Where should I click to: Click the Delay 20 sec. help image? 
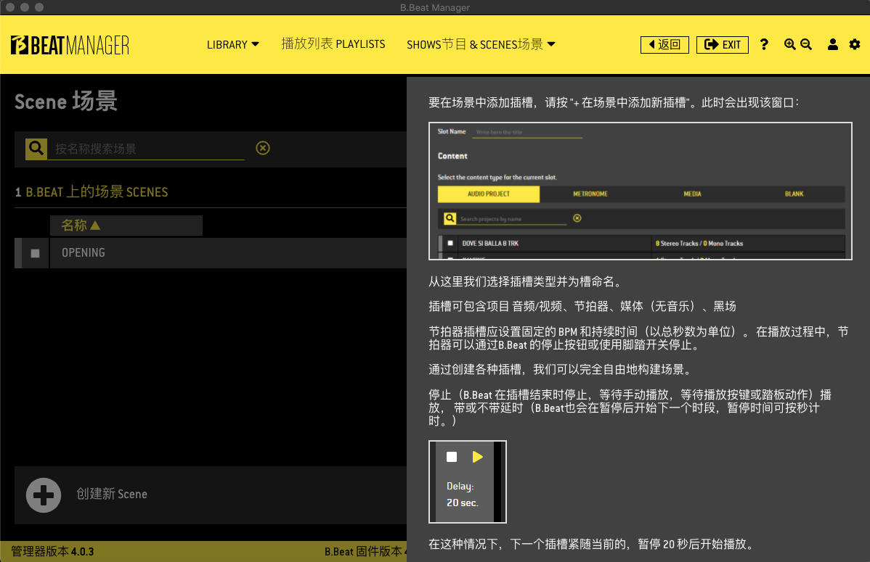pyautogui.click(x=467, y=482)
